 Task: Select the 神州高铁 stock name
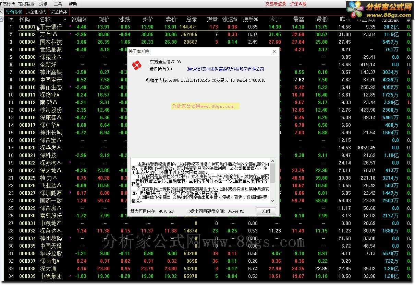coord(51,72)
